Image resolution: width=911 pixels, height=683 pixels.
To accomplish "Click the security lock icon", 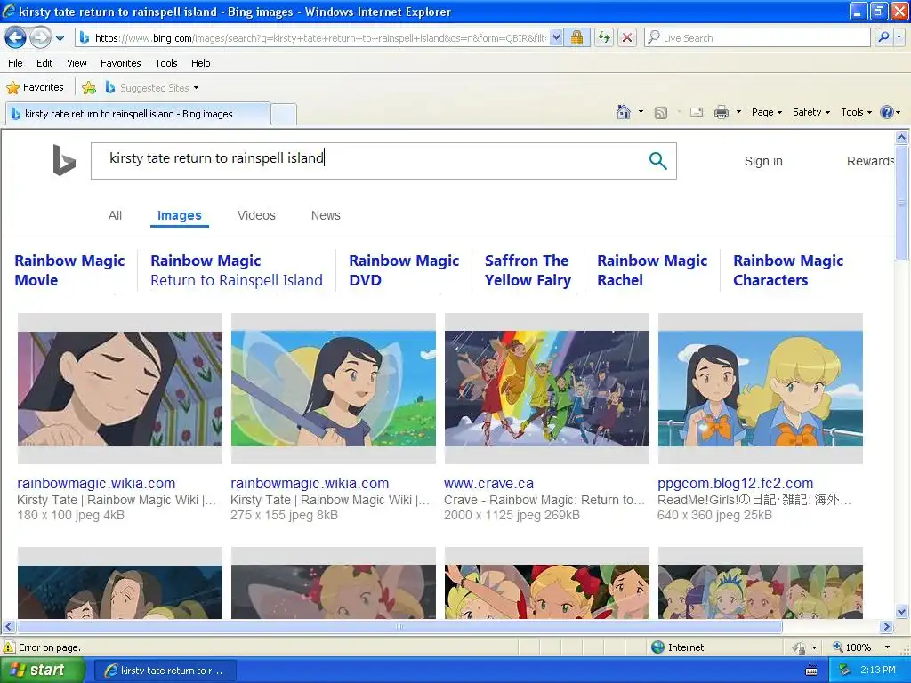I will coord(576,38).
